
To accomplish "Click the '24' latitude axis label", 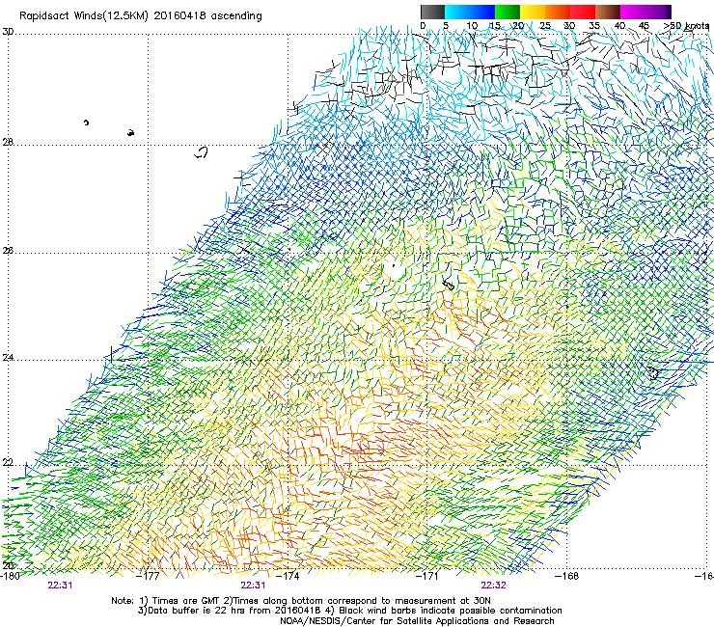I will tap(8, 358).
